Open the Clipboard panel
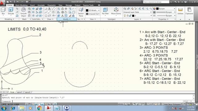 (189, 11)
